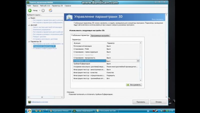Screen dimensions: 200x113
Task: Select Регулировка настроек изображения с просмотром
Action: 48,44
